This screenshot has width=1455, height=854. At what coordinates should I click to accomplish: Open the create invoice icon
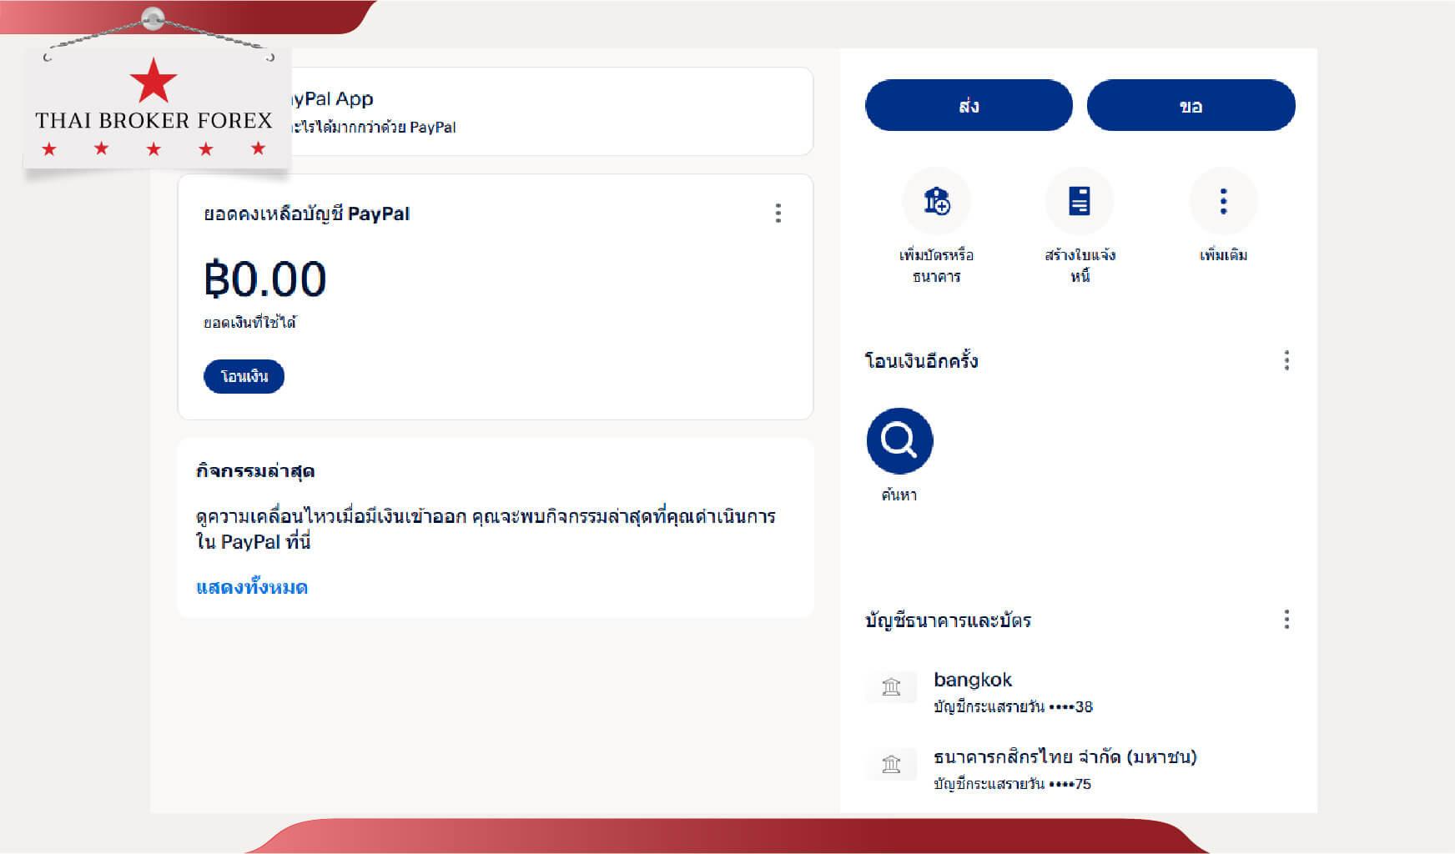(1080, 201)
